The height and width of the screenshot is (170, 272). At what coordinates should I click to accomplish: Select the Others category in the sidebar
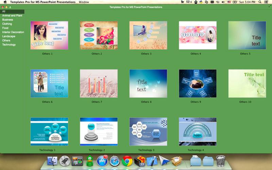pyautogui.click(x=6, y=40)
